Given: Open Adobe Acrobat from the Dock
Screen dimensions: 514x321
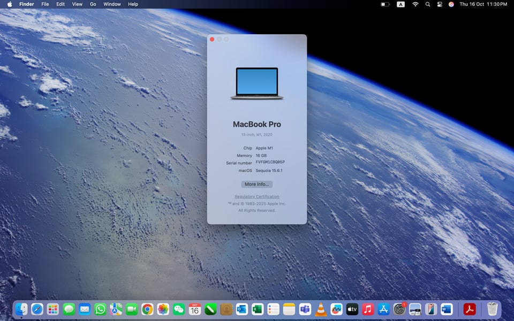Looking at the screenshot, I should [x=470, y=309].
